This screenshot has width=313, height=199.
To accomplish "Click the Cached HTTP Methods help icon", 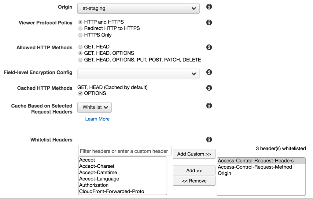I will (209, 88).
